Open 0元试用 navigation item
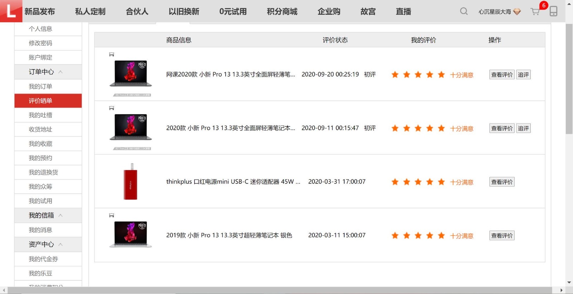573x294 pixels. point(233,11)
